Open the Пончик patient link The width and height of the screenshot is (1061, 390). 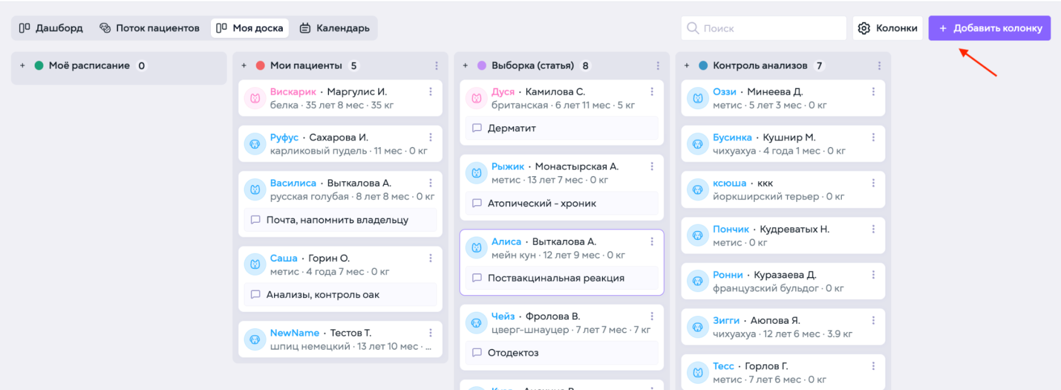[x=731, y=229]
